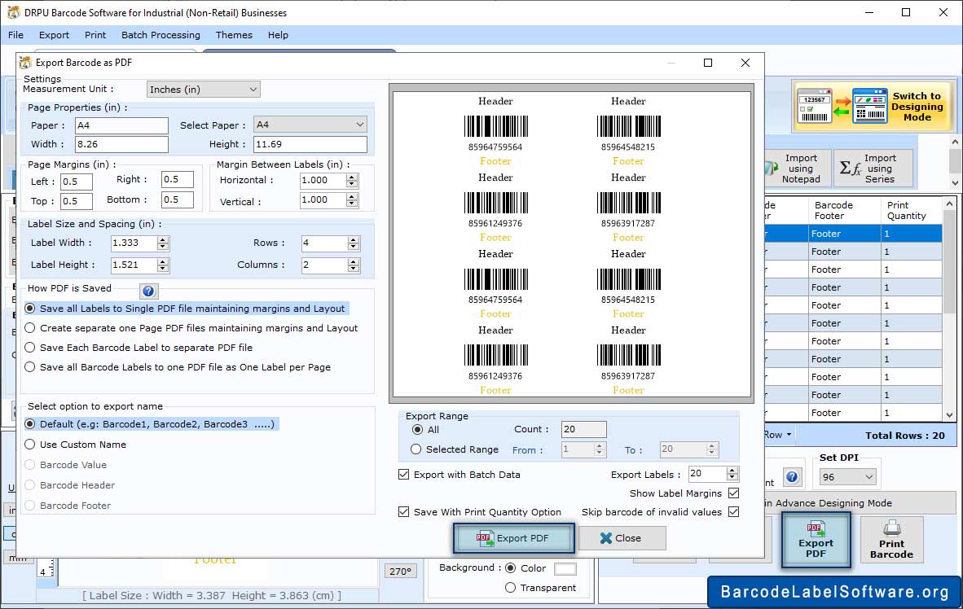963x609 pixels.
Task: Click the blue help icon near Set DPI
Action: click(x=792, y=477)
